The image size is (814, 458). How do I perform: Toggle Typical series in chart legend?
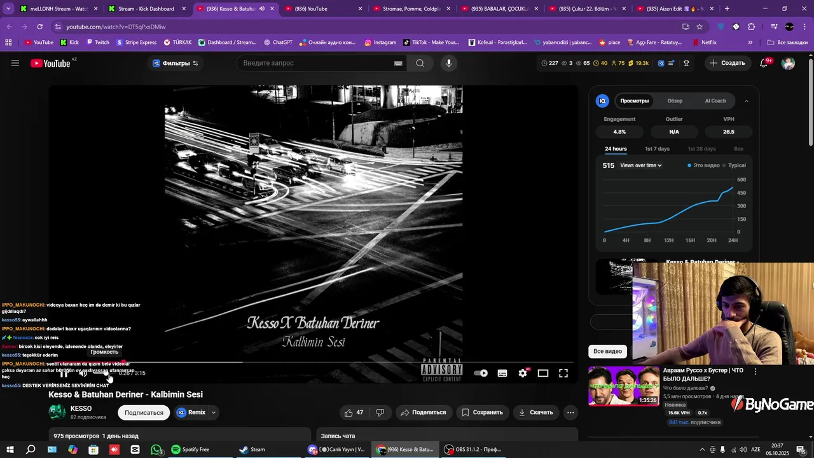click(734, 165)
